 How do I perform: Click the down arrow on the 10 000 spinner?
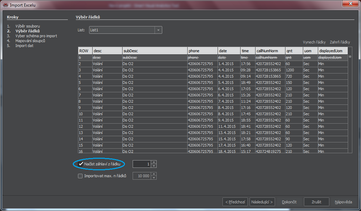coord(154,177)
